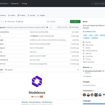Open the second contributor avatar
105x105 pixels.
88,95
